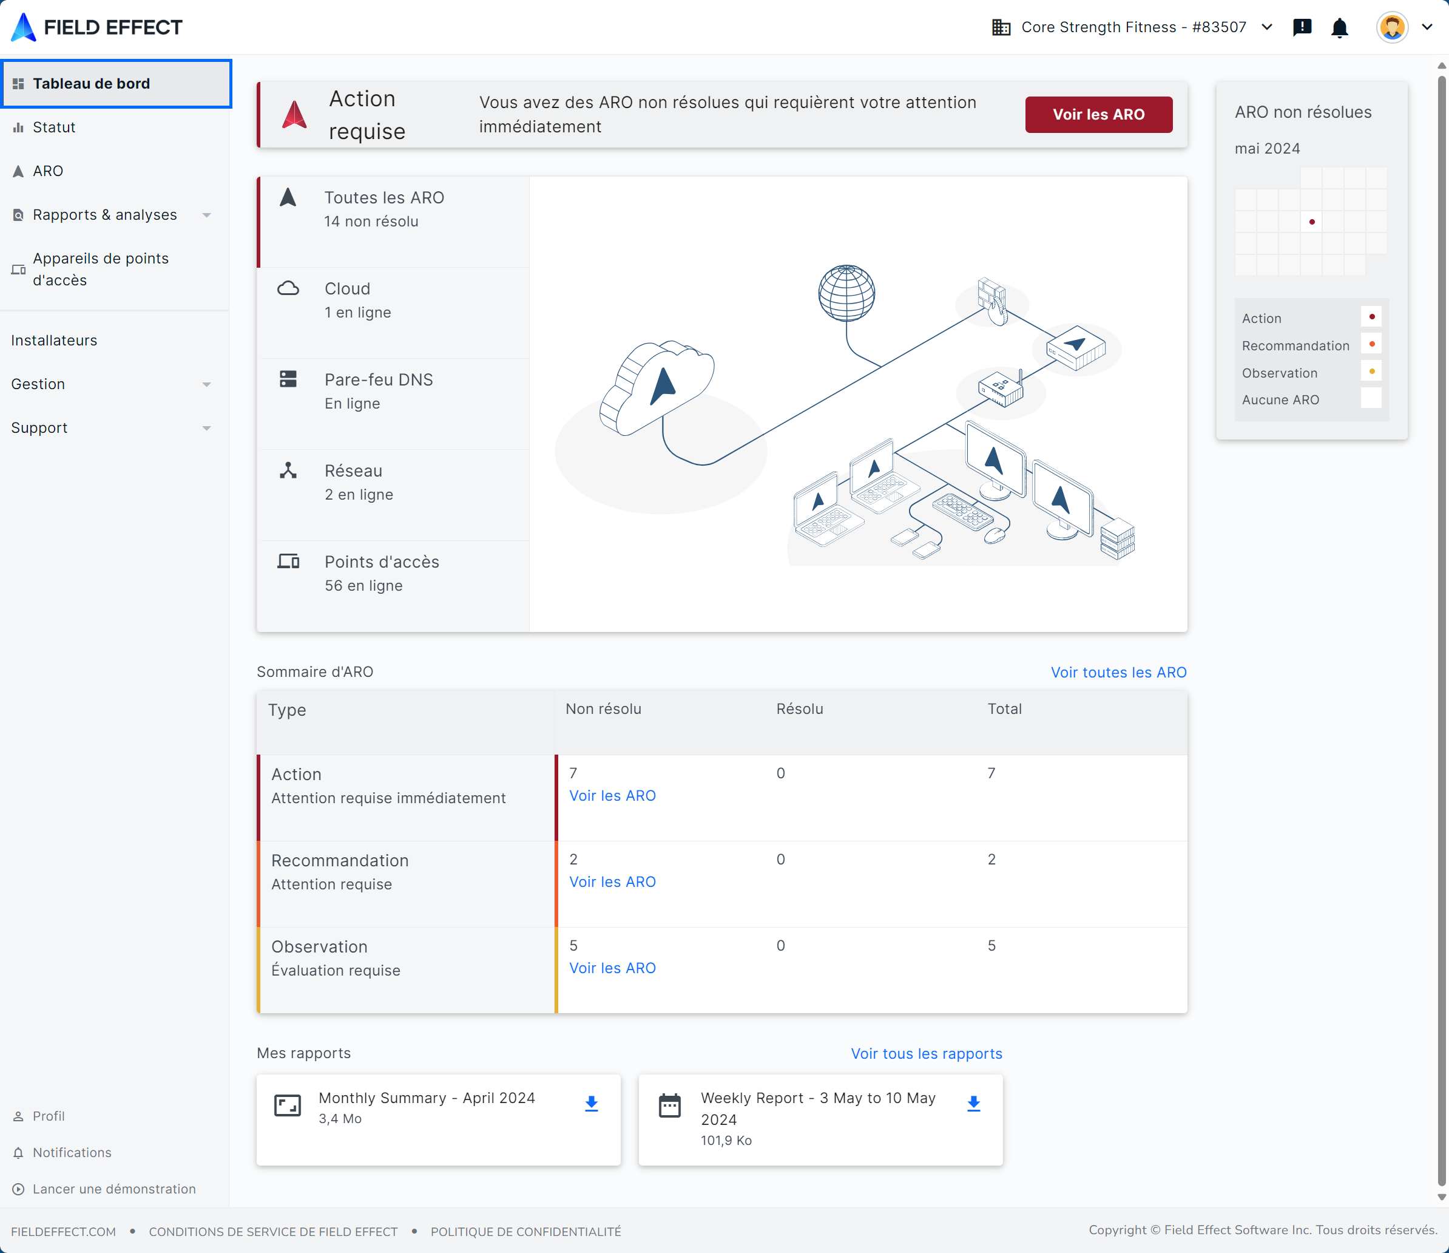The height and width of the screenshot is (1253, 1449).
Task: Open the ARO sidebar menu item
Action: 47,171
